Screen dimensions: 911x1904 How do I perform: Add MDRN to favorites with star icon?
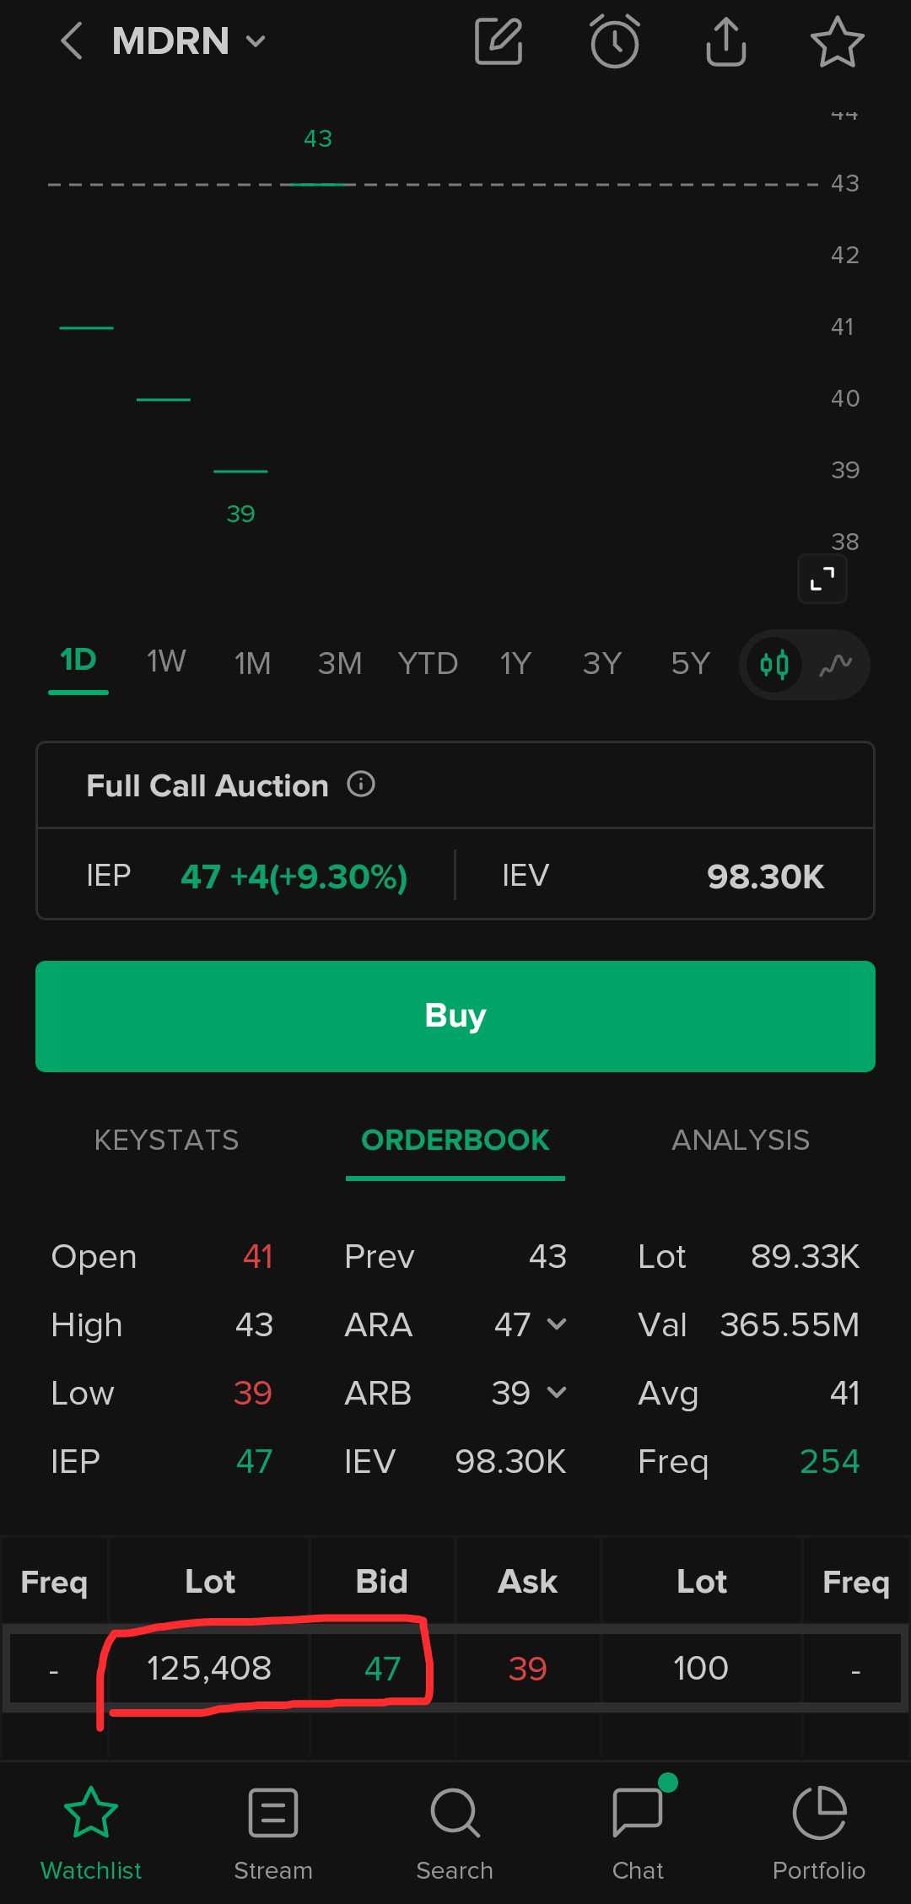click(x=837, y=40)
